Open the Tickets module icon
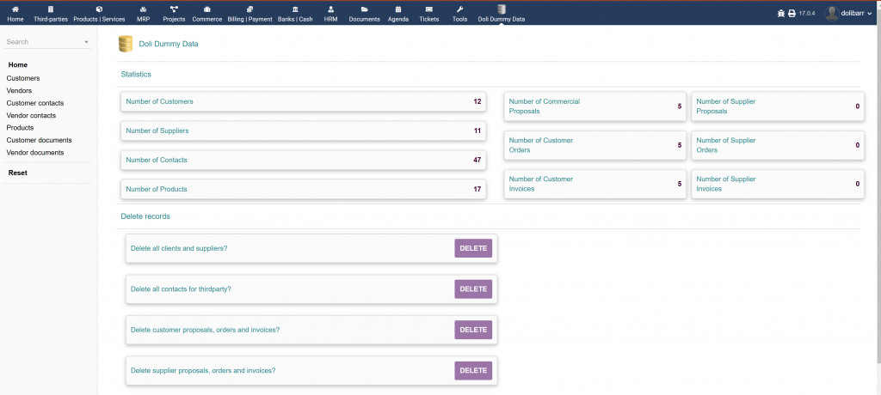Viewport: 881px width, 395px height. click(428, 9)
